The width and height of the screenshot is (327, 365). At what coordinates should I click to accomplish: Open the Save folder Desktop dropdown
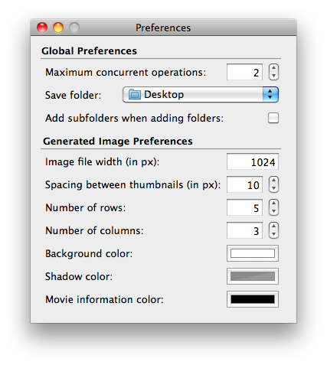(x=201, y=95)
